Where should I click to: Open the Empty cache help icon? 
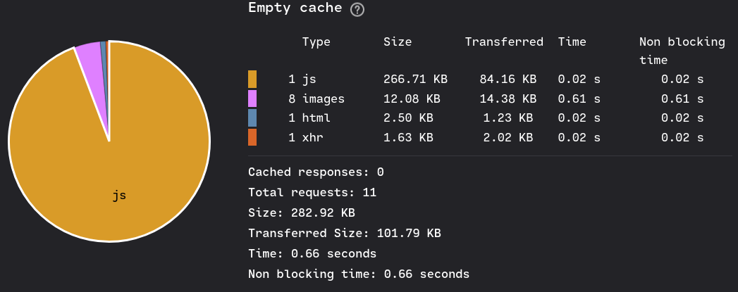[x=357, y=9]
